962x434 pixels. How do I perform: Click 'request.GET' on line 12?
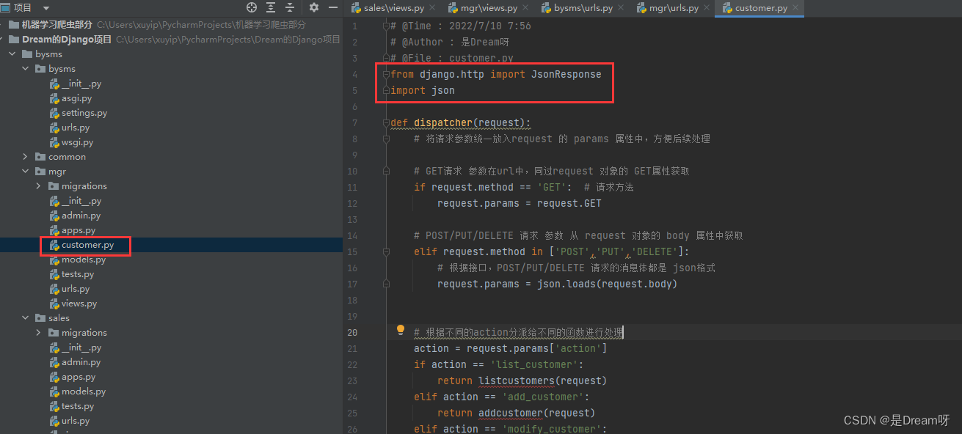click(569, 203)
